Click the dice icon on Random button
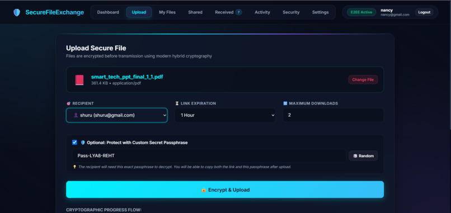This screenshot has width=451, height=213. 355,156
